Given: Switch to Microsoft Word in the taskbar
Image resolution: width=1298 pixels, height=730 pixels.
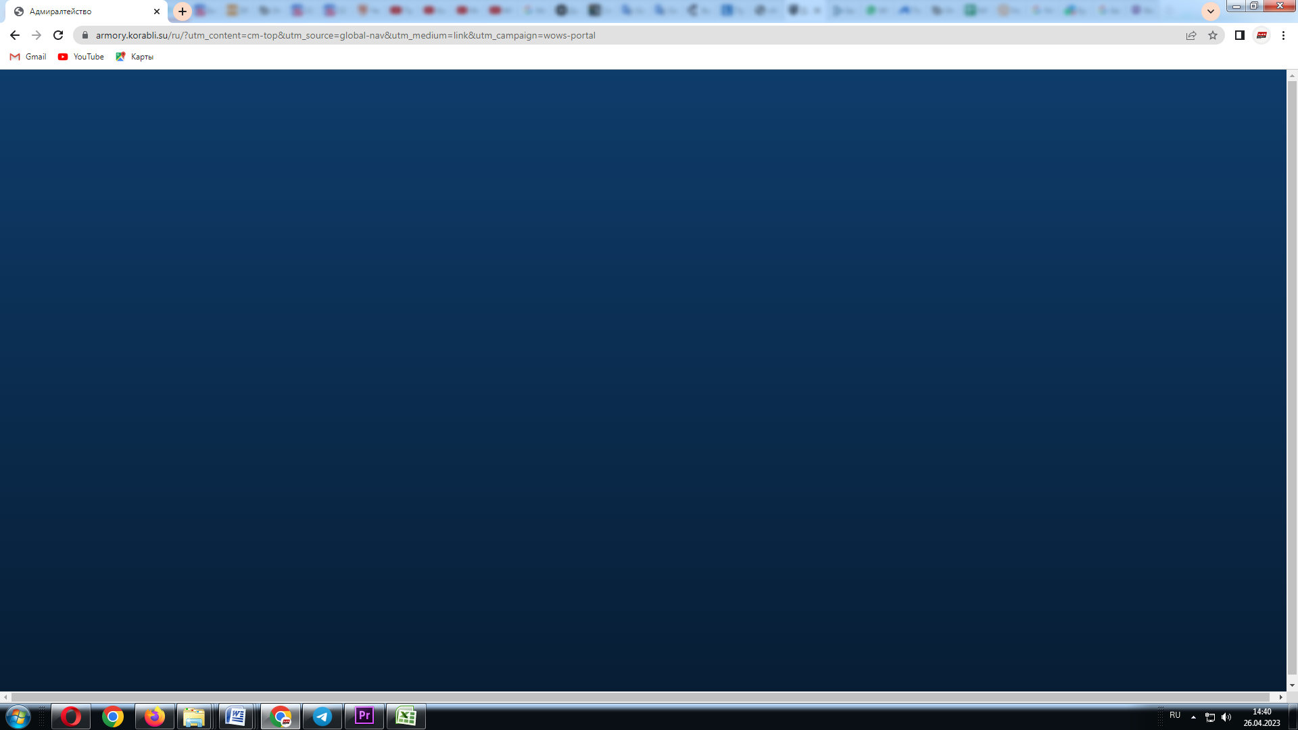Looking at the screenshot, I should [236, 716].
